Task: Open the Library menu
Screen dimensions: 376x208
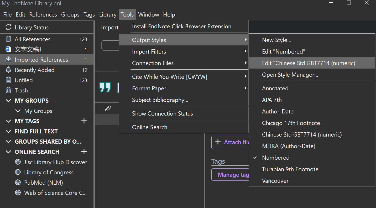Action: (x=108, y=14)
